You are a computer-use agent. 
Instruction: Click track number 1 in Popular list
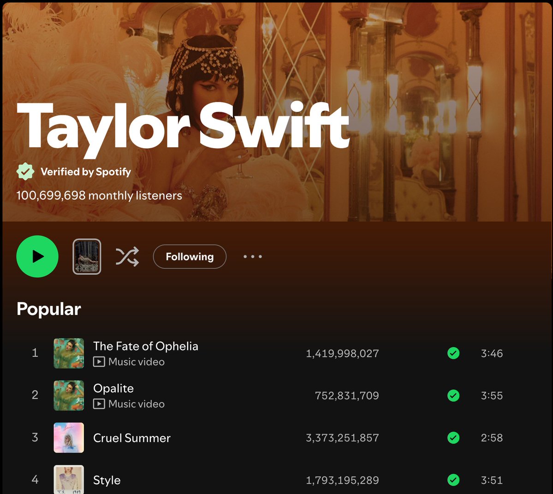pos(35,353)
